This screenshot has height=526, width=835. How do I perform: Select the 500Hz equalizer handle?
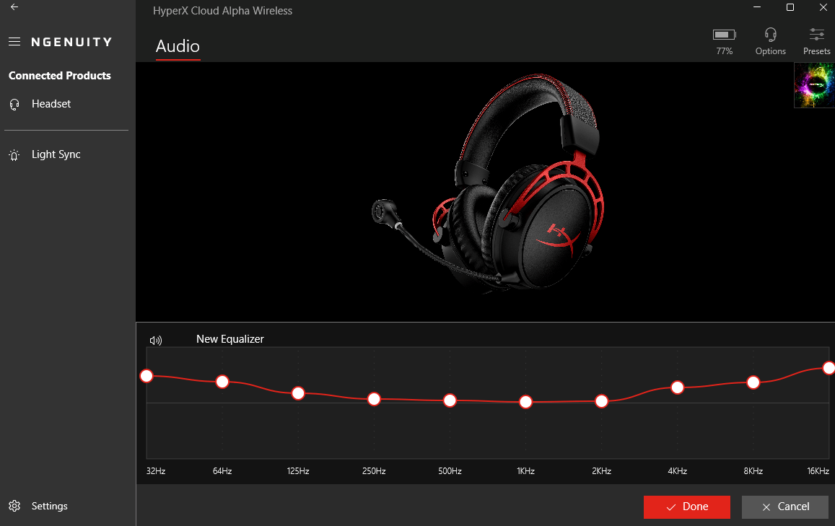450,400
